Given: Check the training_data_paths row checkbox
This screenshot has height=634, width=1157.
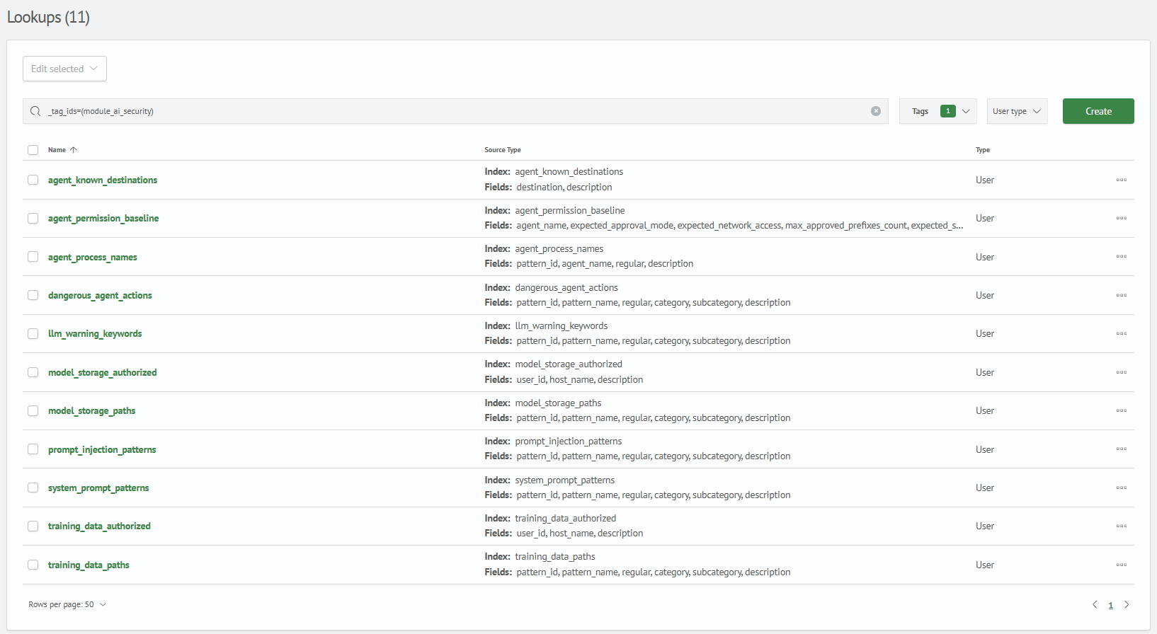Looking at the screenshot, I should (x=33, y=565).
